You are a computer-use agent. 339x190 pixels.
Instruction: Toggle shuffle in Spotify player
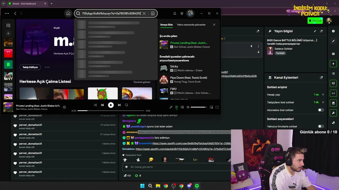(x=95, y=105)
